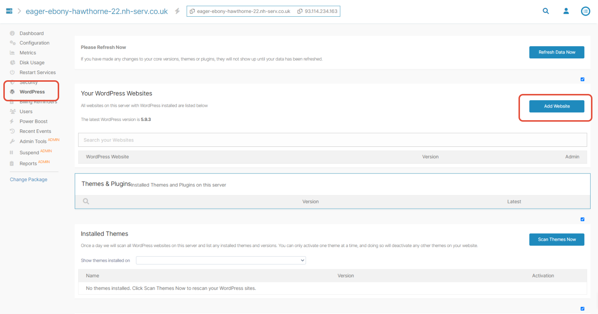This screenshot has width=598, height=314.
Task: Toggle the checkbox below the Installed Themes table
Action: (582, 308)
